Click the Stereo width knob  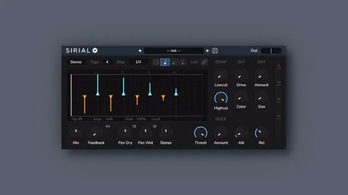click(166, 133)
